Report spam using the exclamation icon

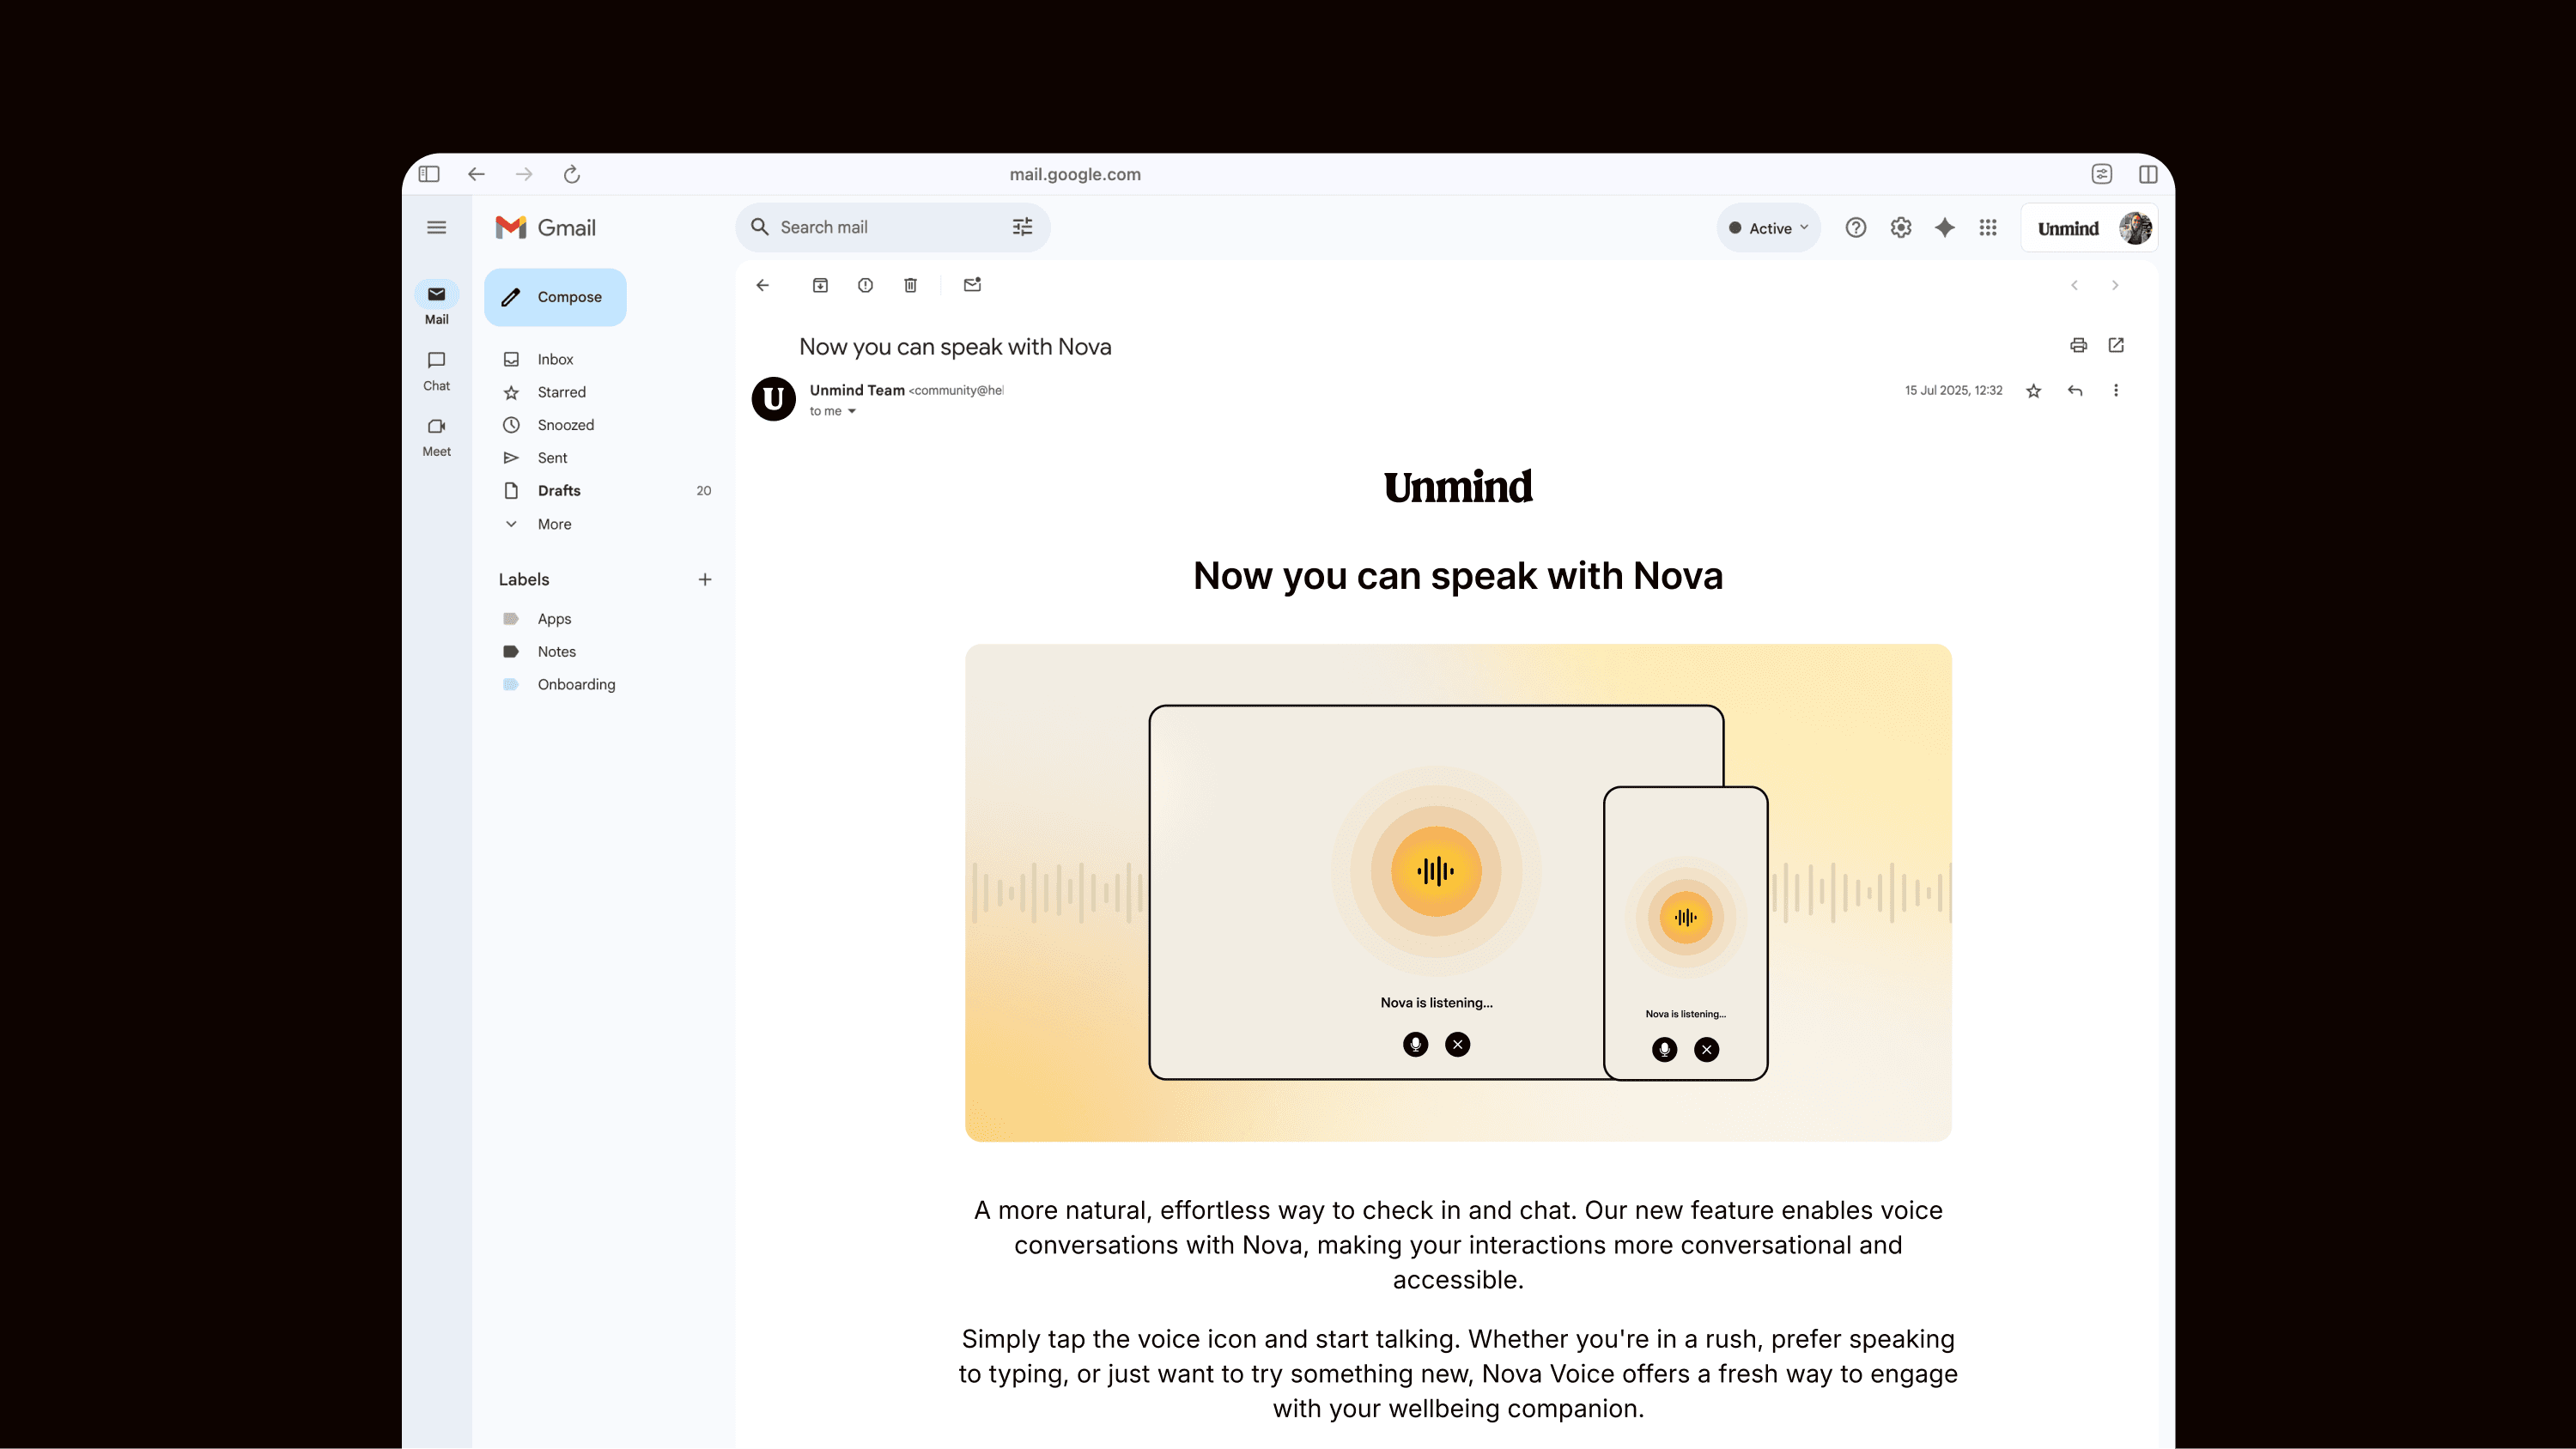tap(865, 285)
